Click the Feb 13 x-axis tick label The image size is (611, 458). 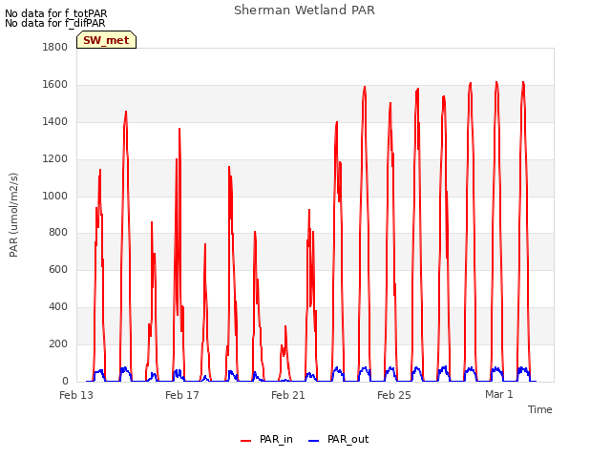click(x=76, y=395)
